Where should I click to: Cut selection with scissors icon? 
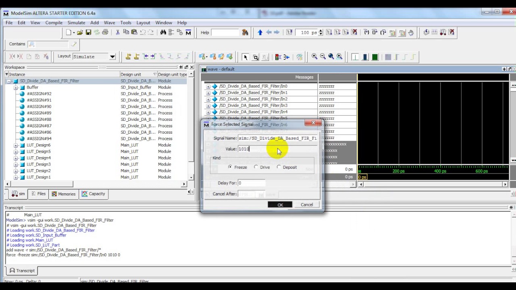pyautogui.click(x=118, y=33)
